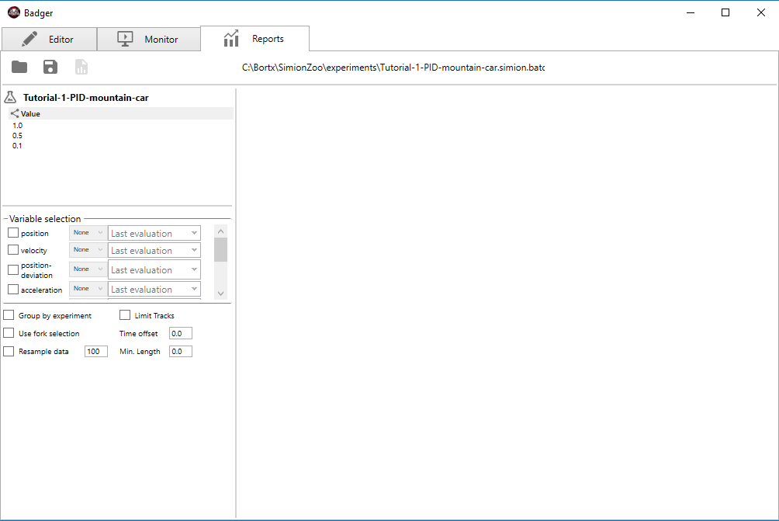Click the greyed-out generate report icon

(x=81, y=67)
